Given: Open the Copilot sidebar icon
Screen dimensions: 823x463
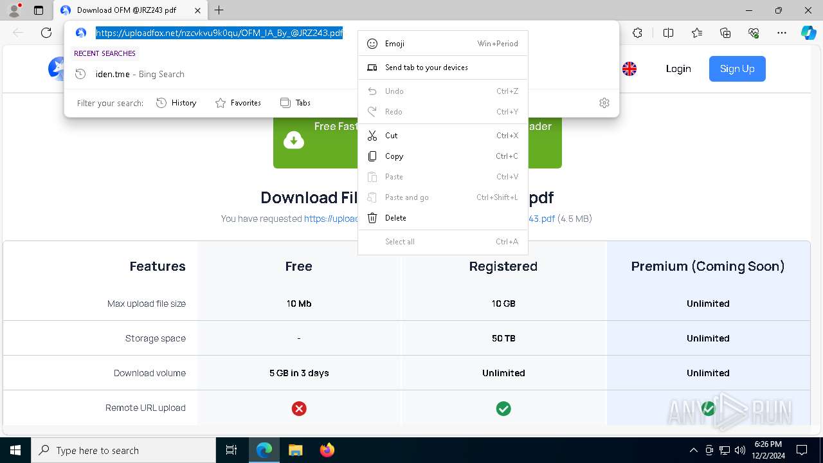Looking at the screenshot, I should (x=808, y=33).
